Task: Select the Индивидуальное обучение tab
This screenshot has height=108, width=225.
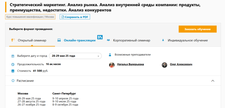Action: 188,40
